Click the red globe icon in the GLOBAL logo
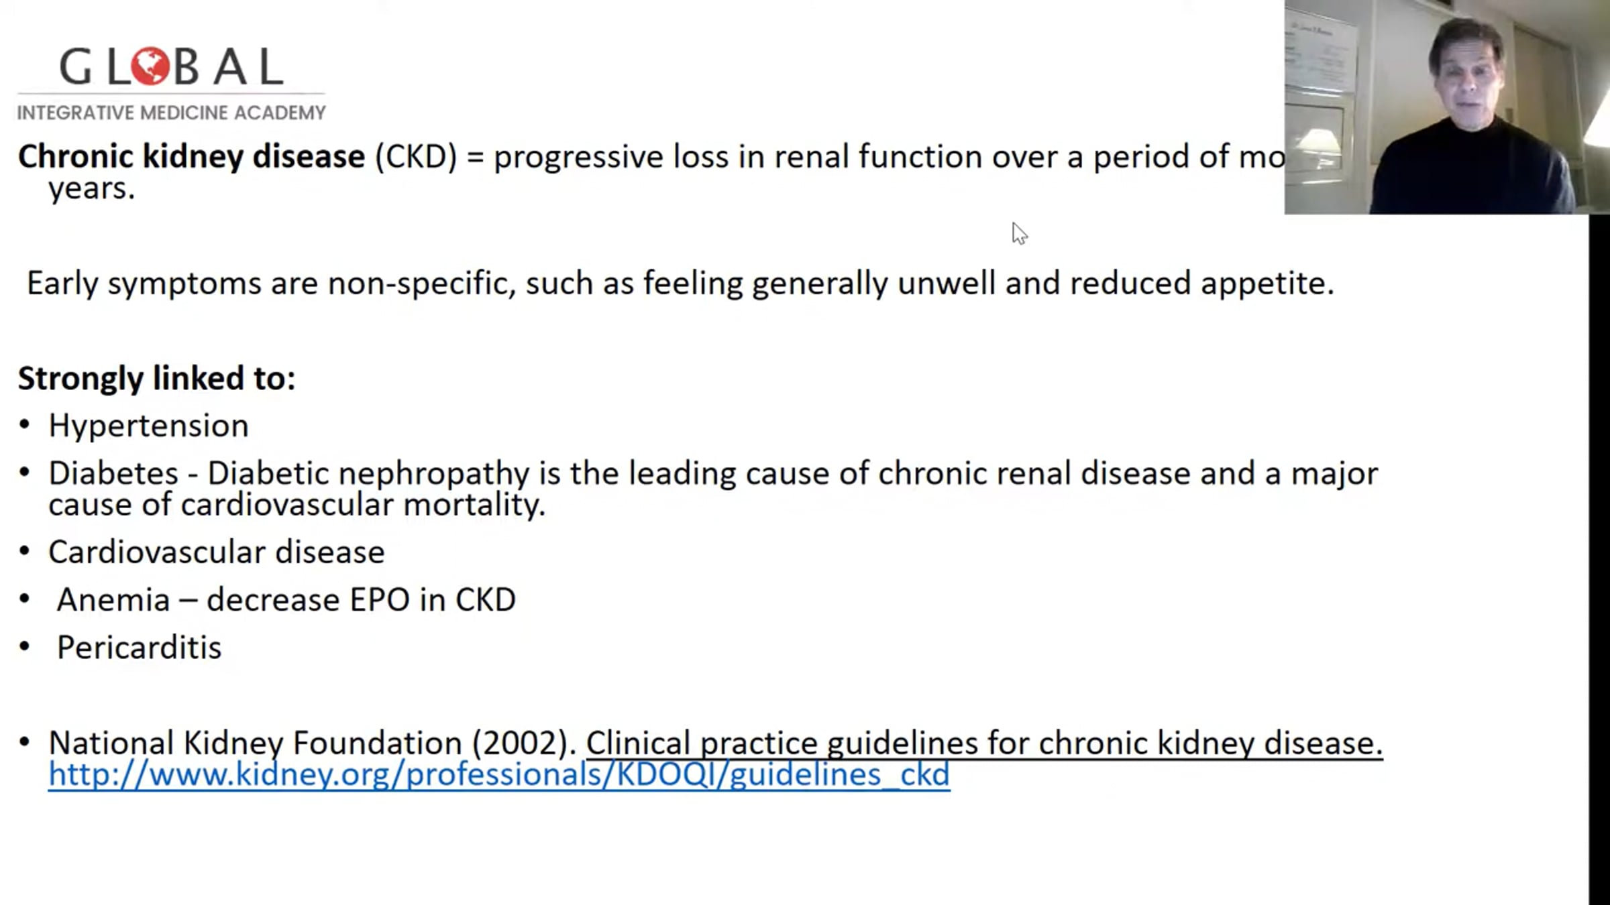1610x905 pixels. coord(150,66)
